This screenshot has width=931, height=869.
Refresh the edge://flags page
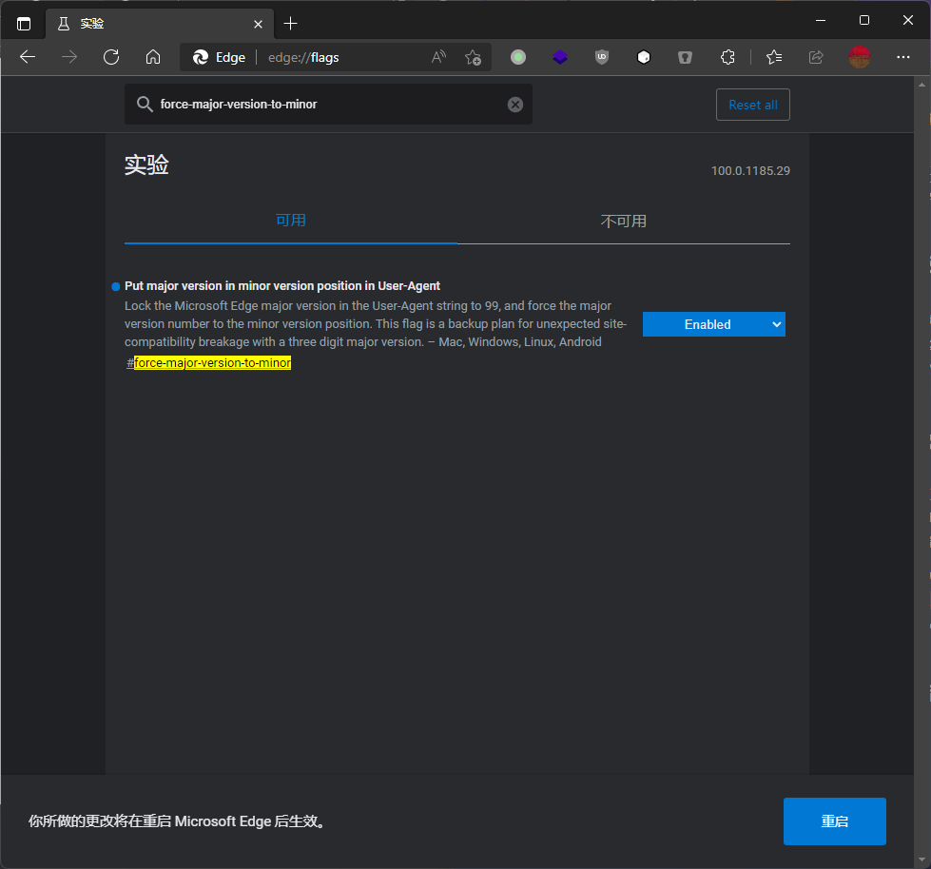coord(111,57)
